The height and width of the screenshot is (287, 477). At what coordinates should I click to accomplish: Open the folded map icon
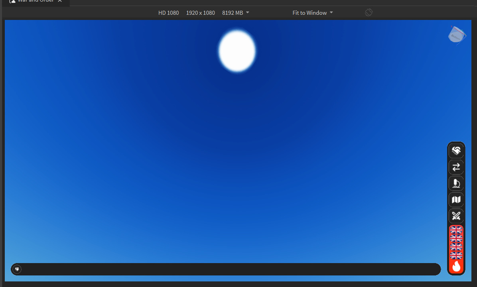coord(456,200)
